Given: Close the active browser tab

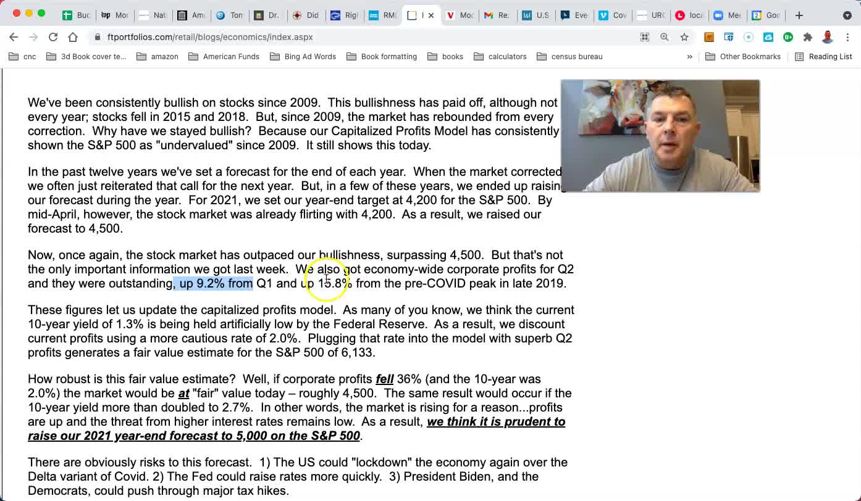Looking at the screenshot, I should 431,15.
